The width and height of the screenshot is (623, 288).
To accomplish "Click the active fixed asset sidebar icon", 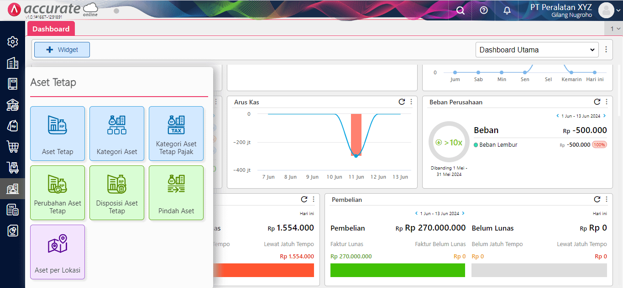I will coord(12,189).
